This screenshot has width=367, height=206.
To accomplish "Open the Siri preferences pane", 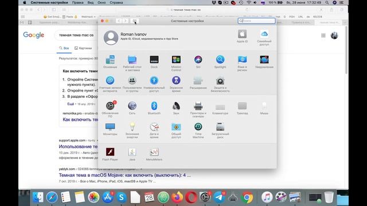I will tap(198, 62).
